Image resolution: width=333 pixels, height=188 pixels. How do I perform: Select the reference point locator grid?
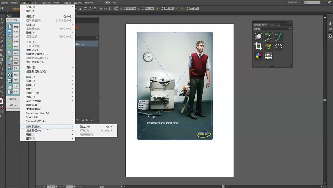pos(117,8)
